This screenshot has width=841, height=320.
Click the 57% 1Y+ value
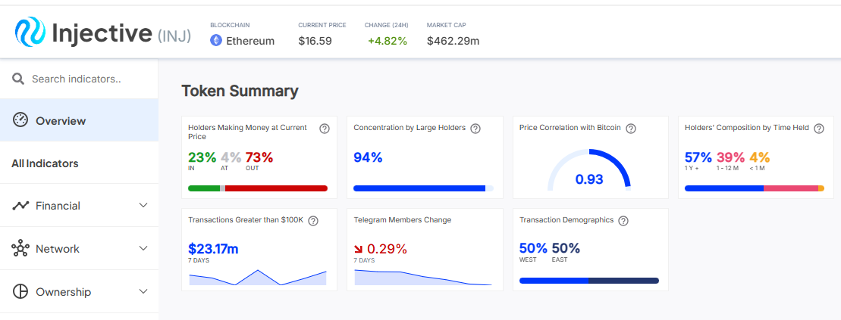click(x=698, y=157)
